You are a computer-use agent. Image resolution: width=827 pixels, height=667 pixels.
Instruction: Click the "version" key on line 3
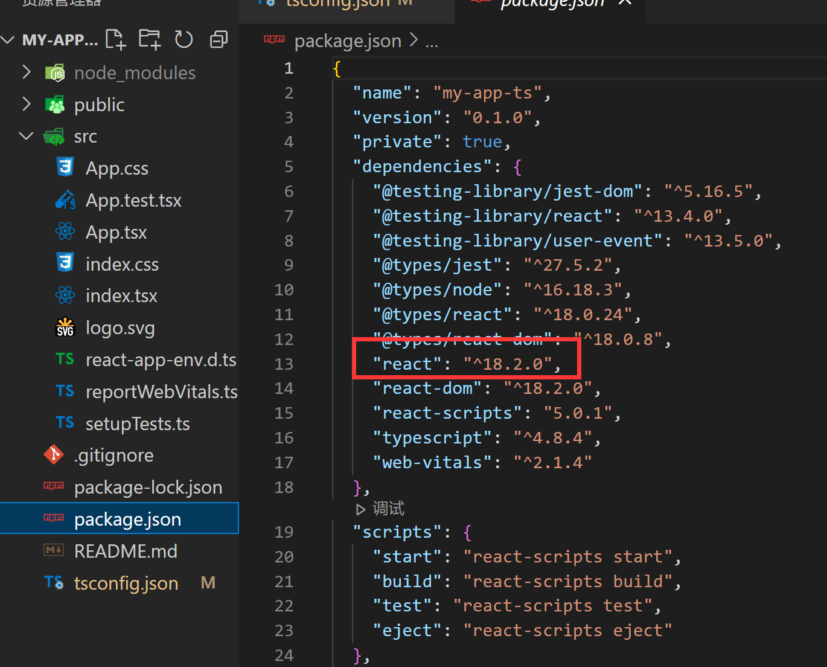[397, 117]
